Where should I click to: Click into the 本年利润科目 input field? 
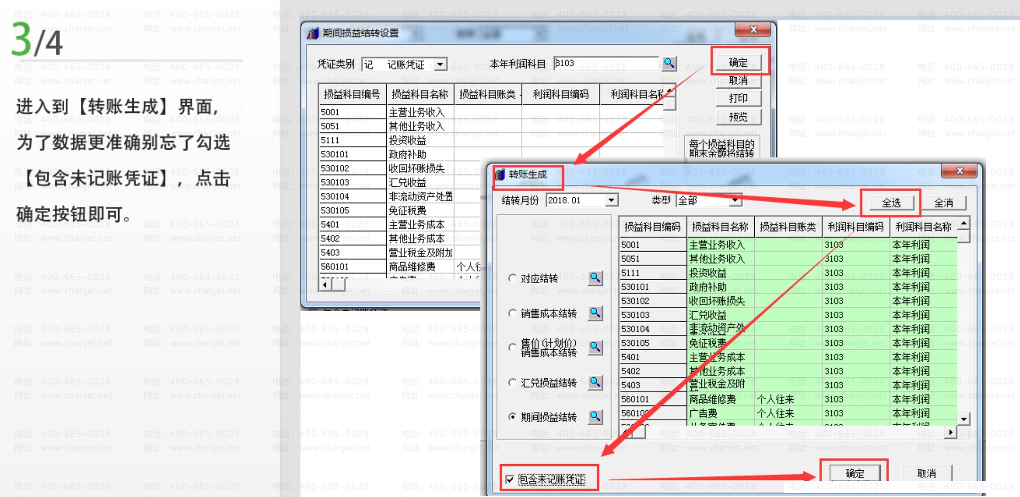(x=606, y=63)
